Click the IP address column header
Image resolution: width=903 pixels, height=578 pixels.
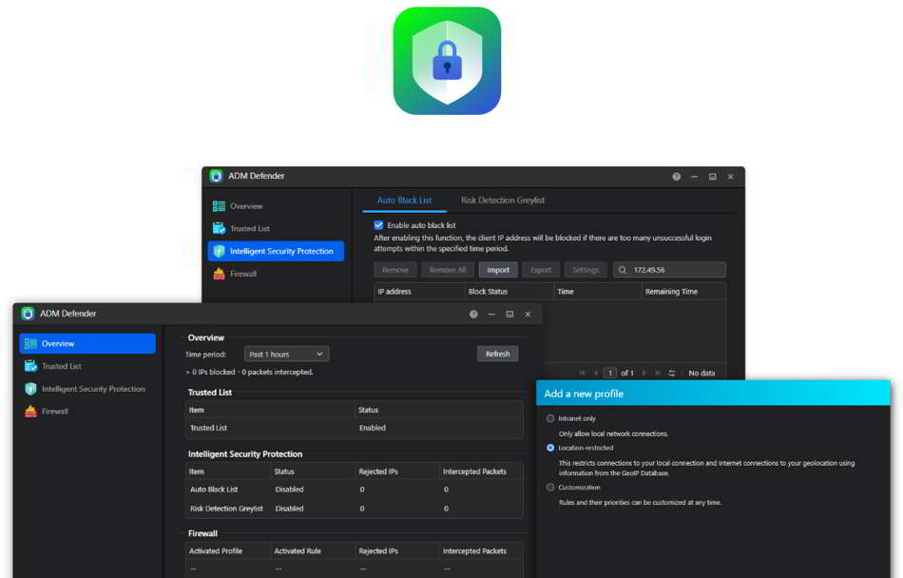coord(419,291)
